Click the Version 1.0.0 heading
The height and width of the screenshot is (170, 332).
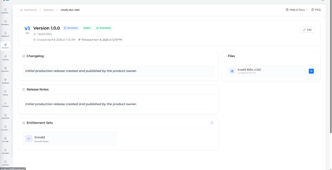coord(47,28)
